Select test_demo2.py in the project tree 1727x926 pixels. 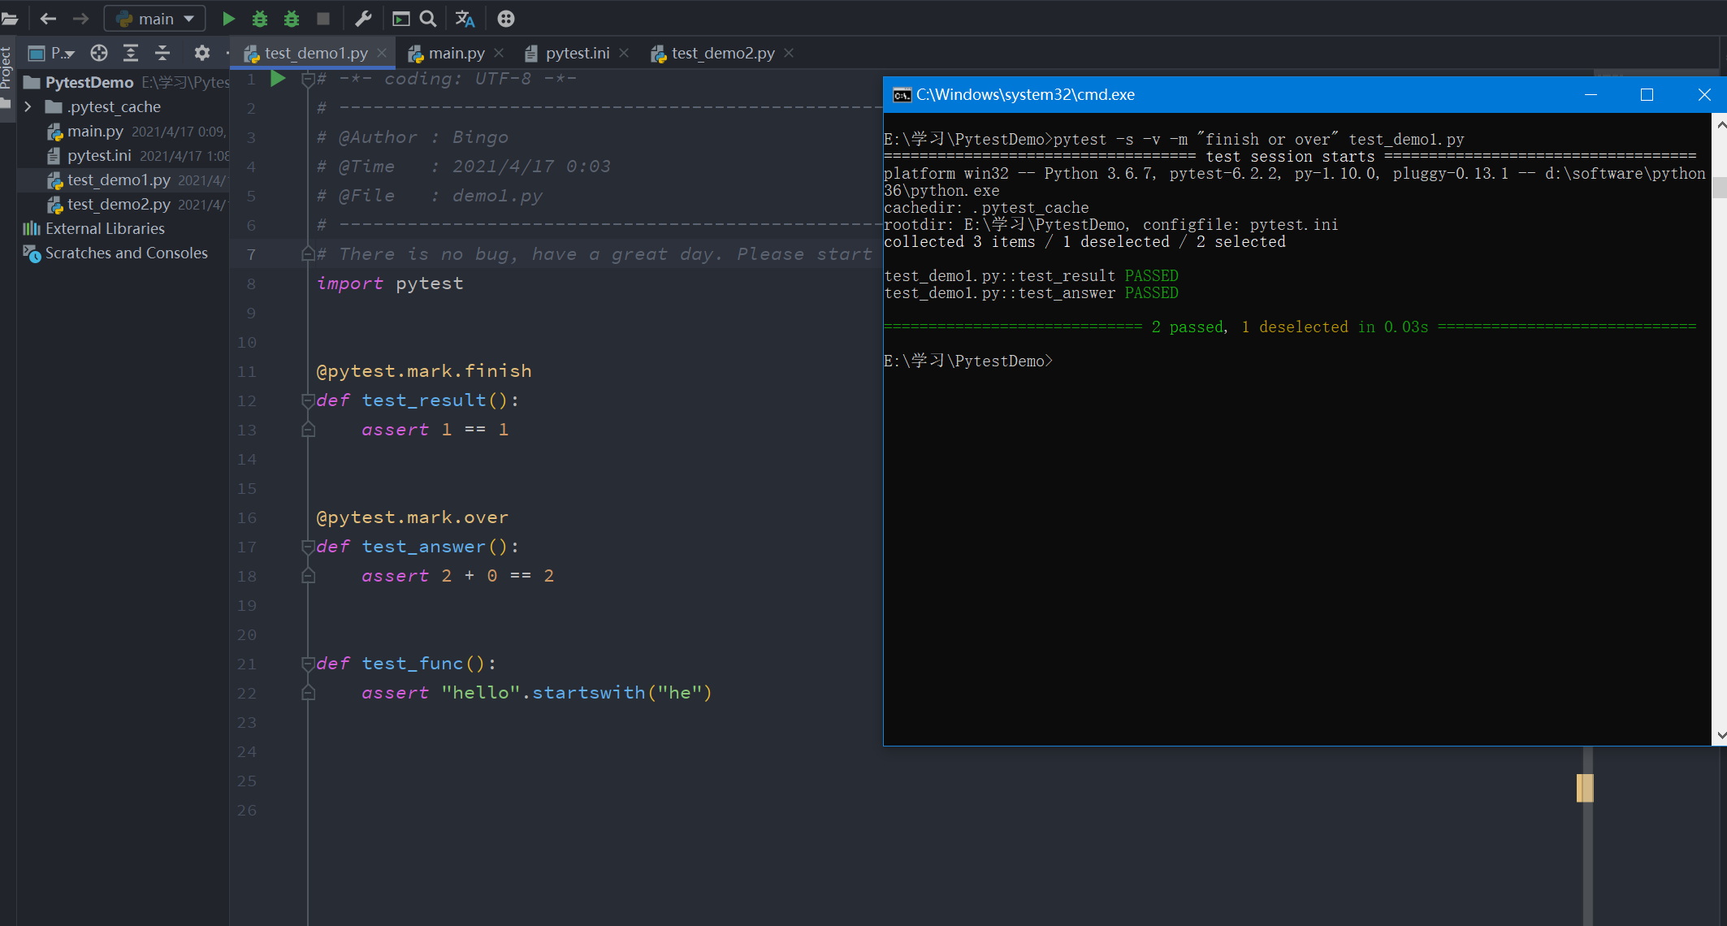(118, 204)
